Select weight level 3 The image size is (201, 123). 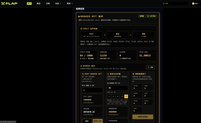118,96
